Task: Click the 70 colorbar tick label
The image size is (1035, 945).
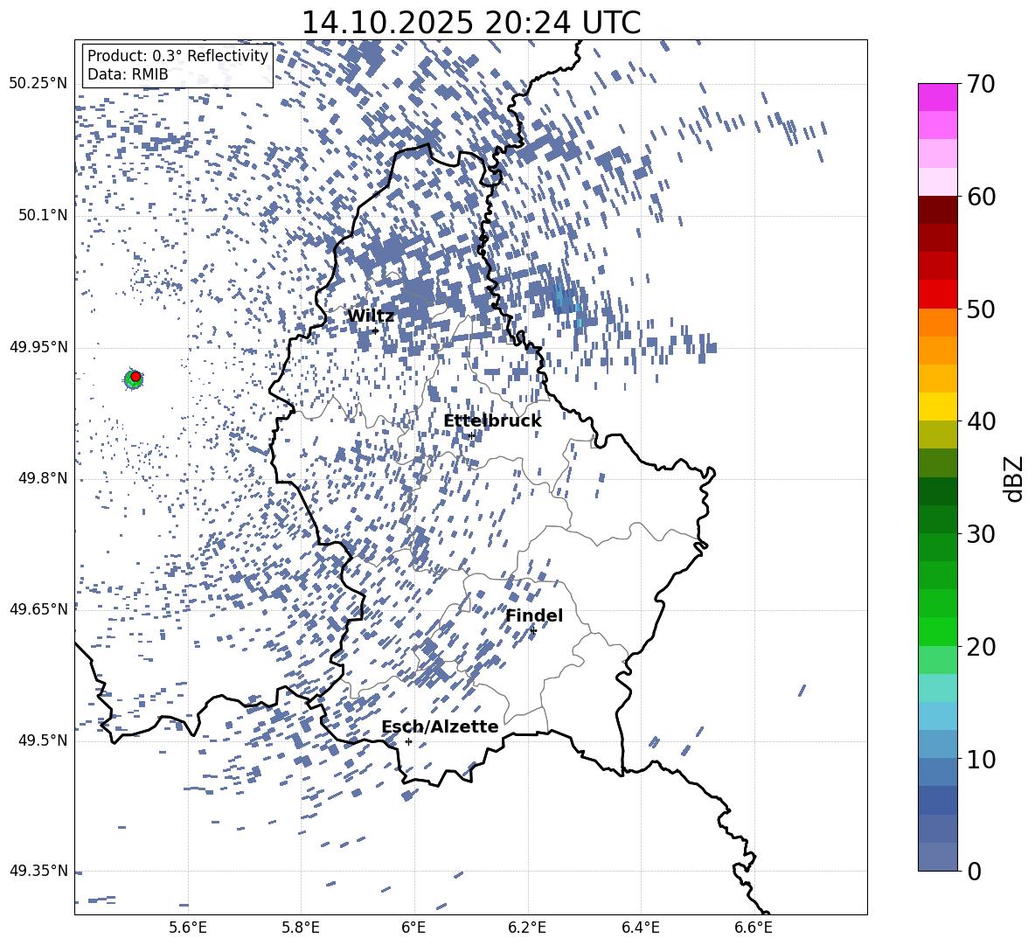Action: (x=981, y=85)
